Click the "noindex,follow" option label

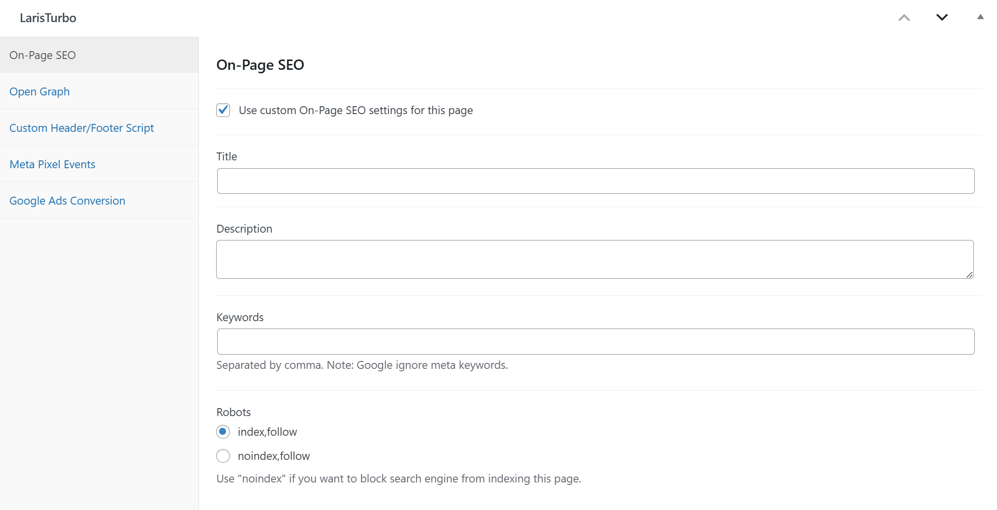click(274, 456)
